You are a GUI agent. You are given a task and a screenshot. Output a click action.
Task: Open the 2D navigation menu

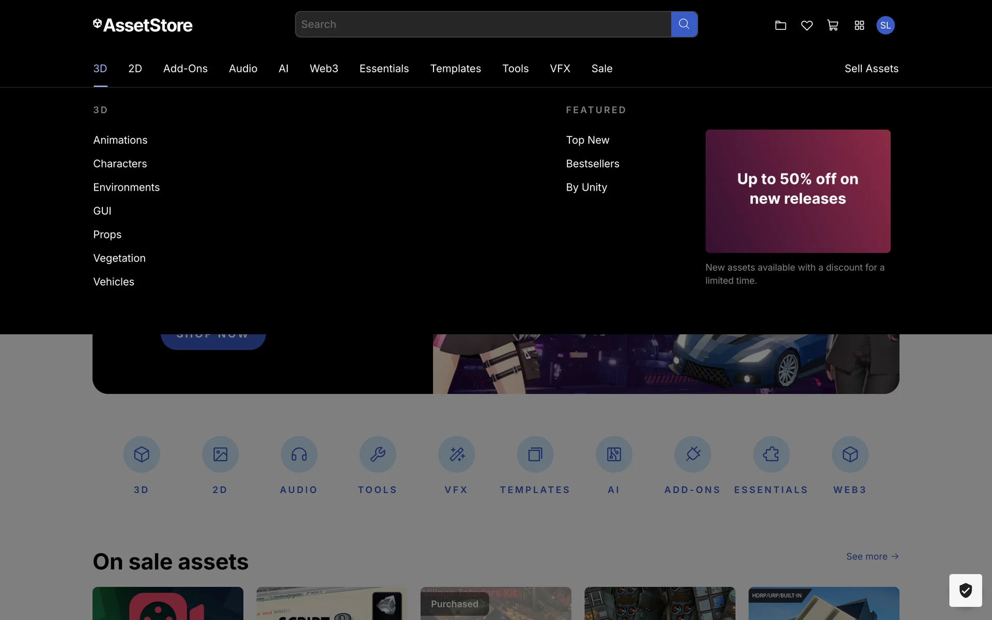click(135, 69)
